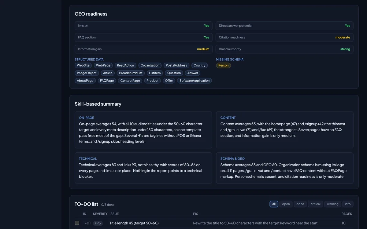This screenshot has width=367, height=229.
Task: Show only critical issues
Action: [x=316, y=204]
